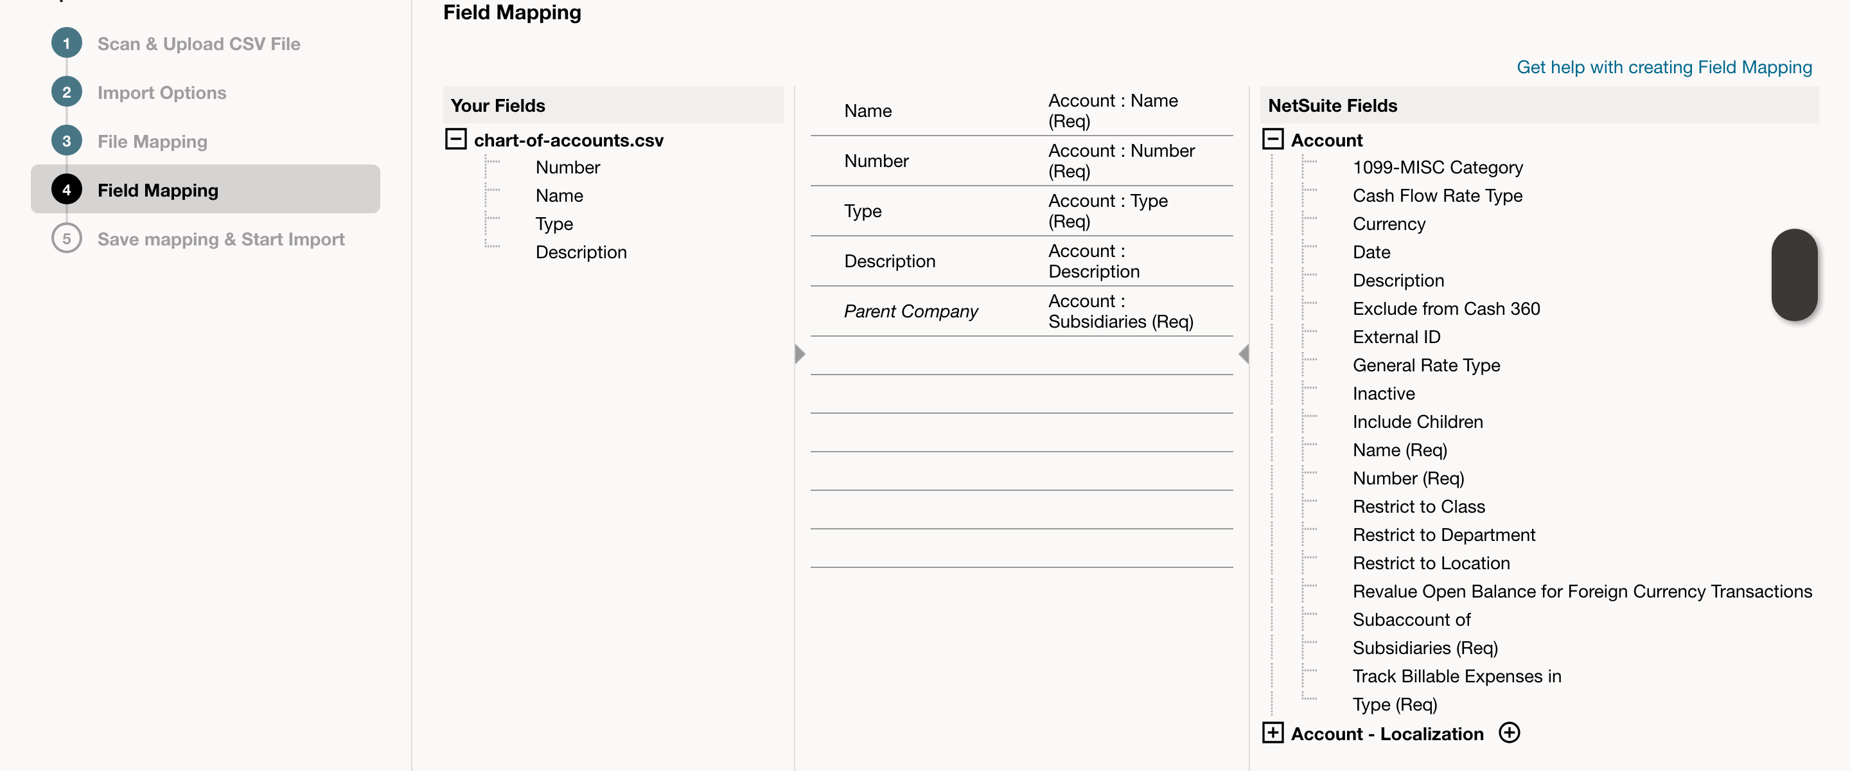Viewport: 1850px width, 771px height.
Task: Select Inactive field
Action: pos(1383,394)
